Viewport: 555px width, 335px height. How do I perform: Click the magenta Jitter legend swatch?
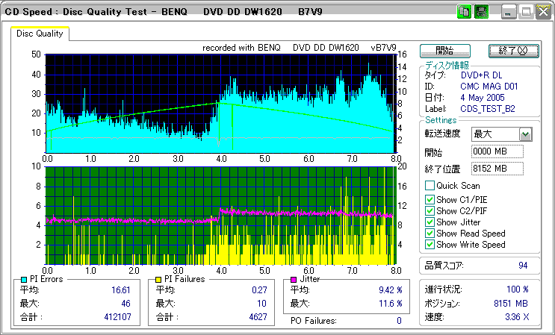point(294,279)
